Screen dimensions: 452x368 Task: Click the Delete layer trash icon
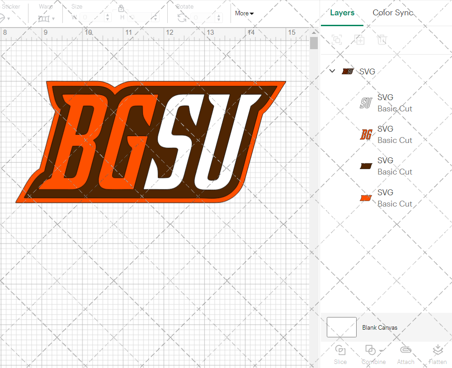click(382, 40)
